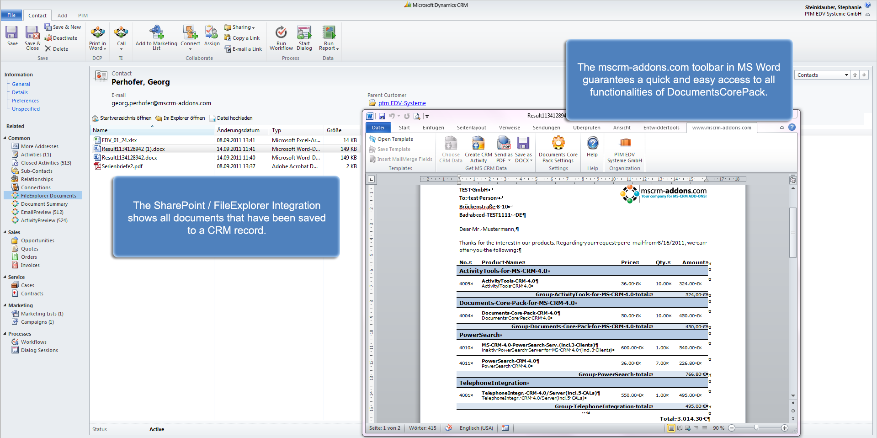Click the Word Save quick access icon

382,116
